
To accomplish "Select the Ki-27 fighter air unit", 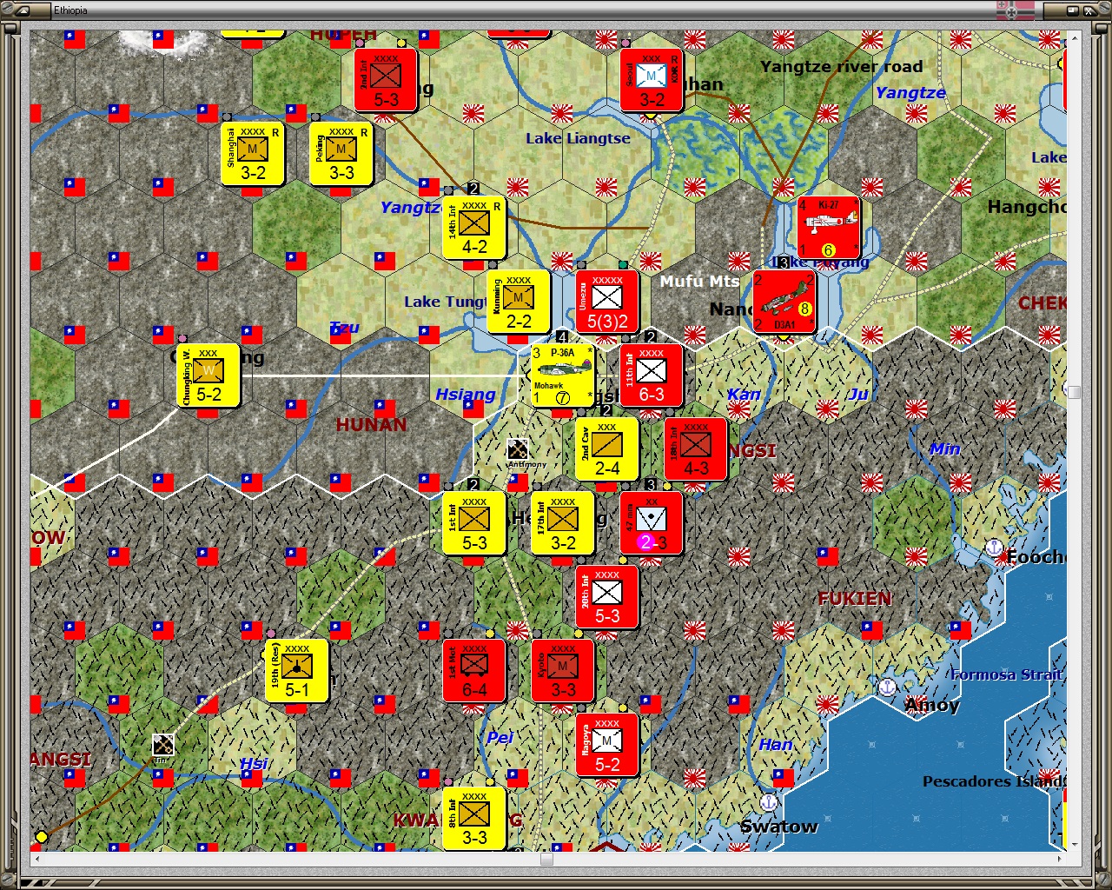I will (829, 228).
